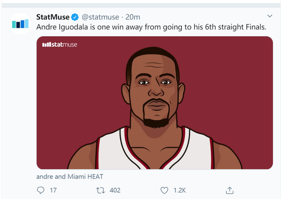
Task: Like the tweet with the heart icon
Action: [x=165, y=190]
